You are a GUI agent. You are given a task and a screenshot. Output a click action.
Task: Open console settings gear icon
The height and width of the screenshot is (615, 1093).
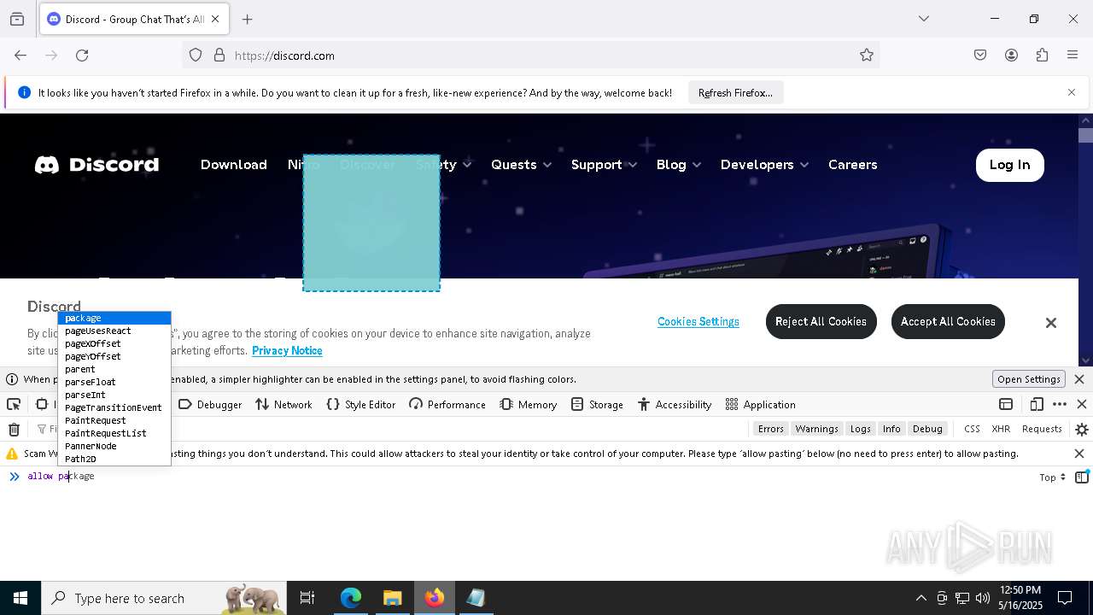point(1082,430)
